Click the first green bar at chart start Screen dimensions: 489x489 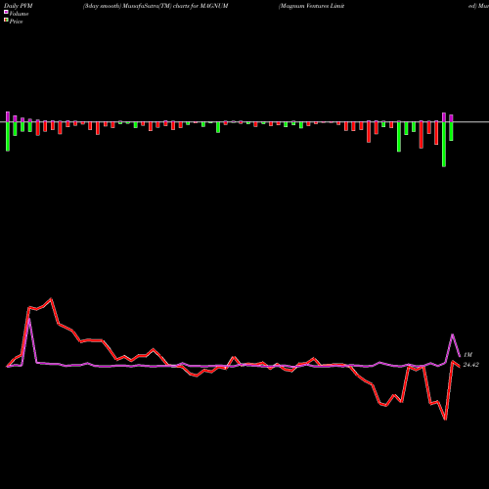pyautogui.click(x=8, y=137)
